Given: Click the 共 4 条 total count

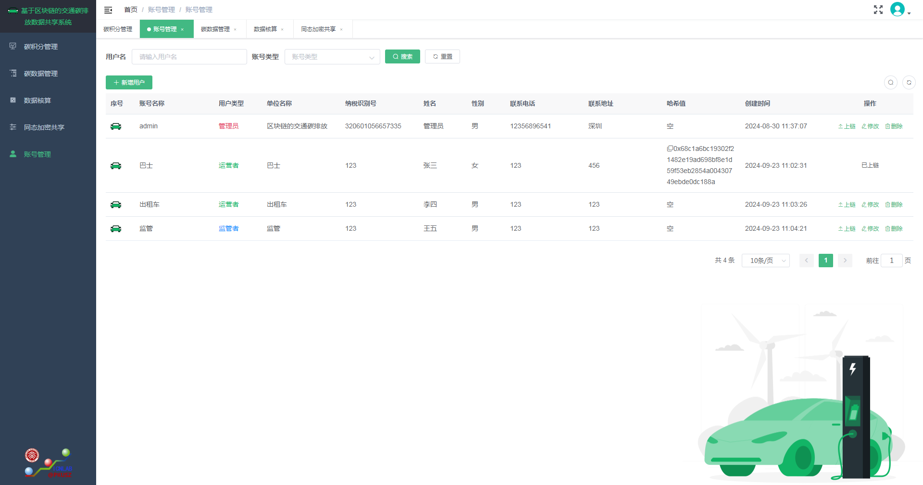Looking at the screenshot, I should [725, 261].
